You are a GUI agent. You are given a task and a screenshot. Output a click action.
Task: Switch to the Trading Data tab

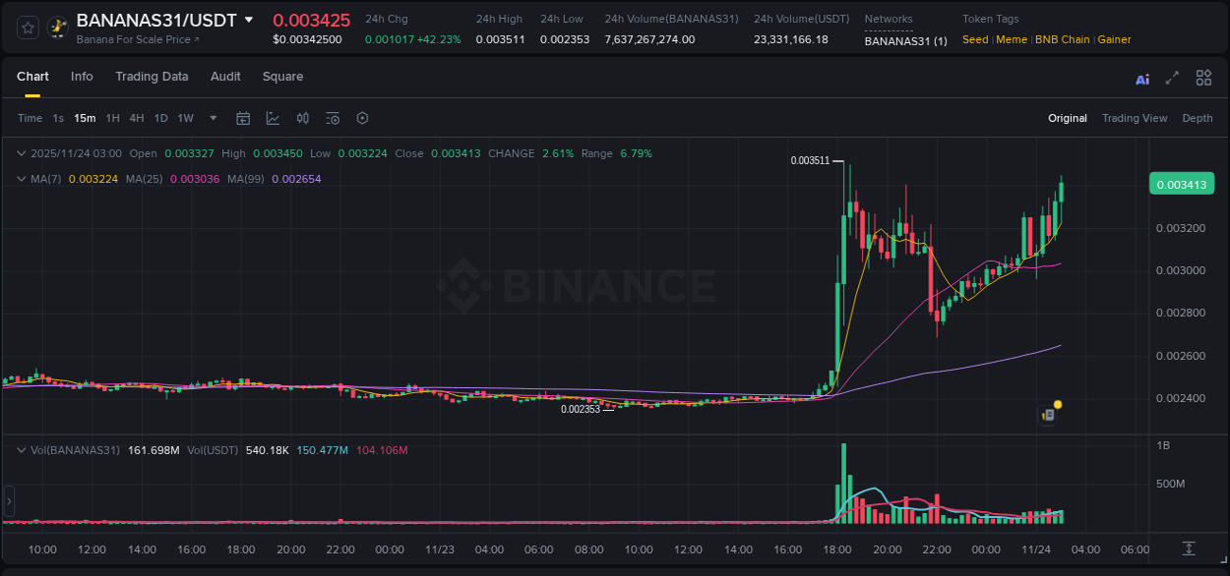[153, 77]
